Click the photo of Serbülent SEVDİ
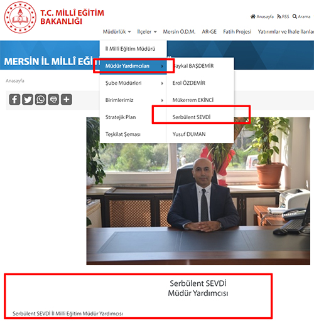 point(198,191)
